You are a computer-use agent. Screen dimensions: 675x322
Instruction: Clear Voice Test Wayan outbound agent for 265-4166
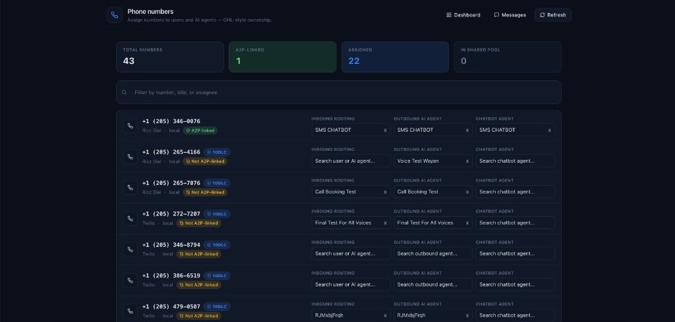pos(467,161)
